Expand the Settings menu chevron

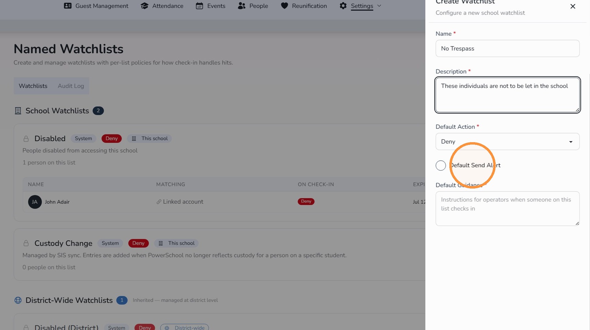click(379, 6)
